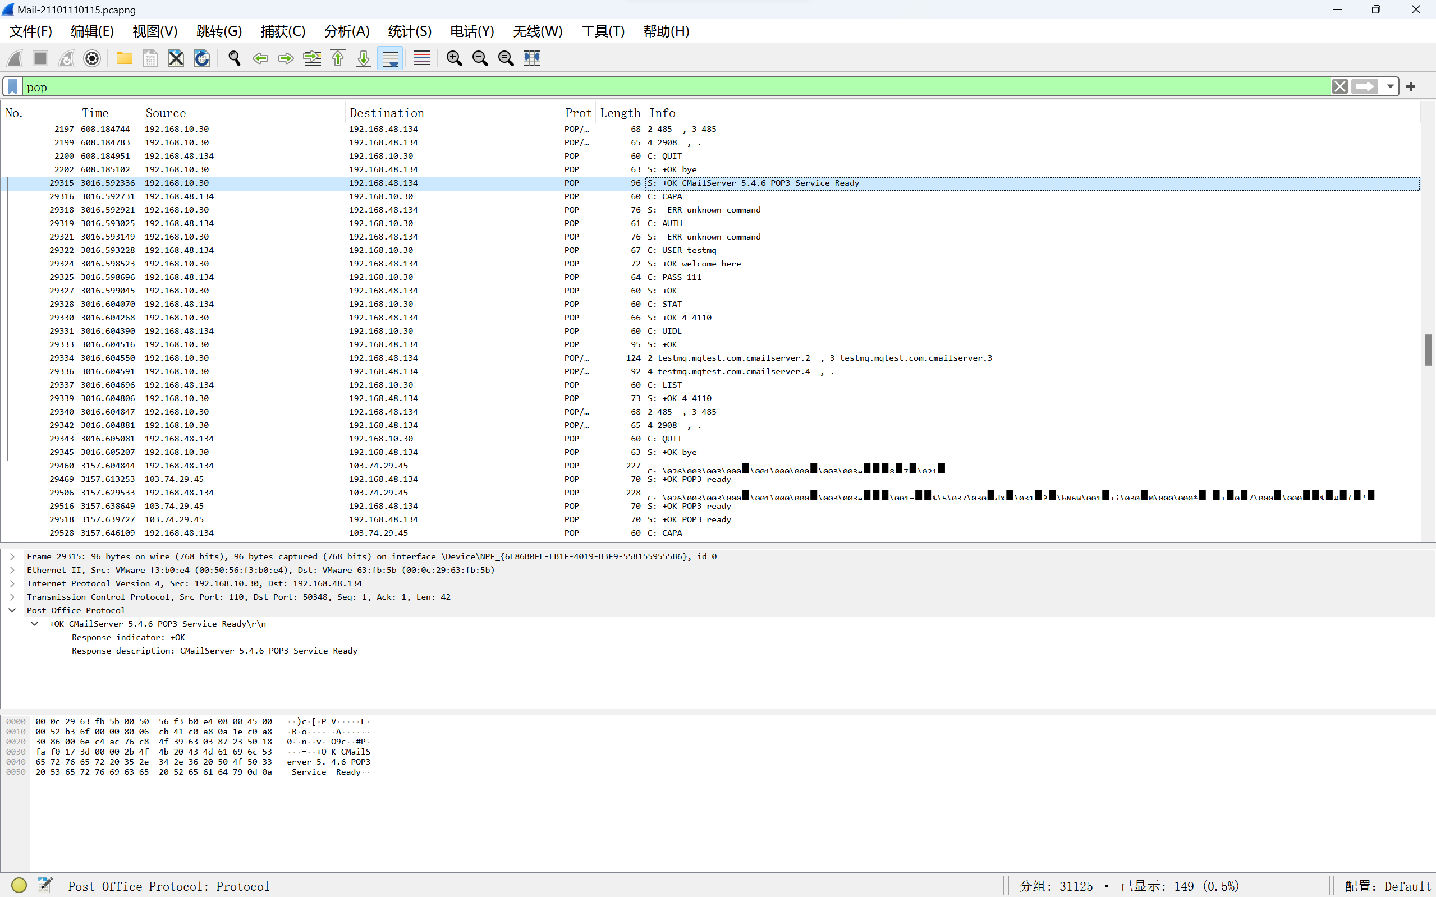Close the capture file with X icon

coord(176,58)
